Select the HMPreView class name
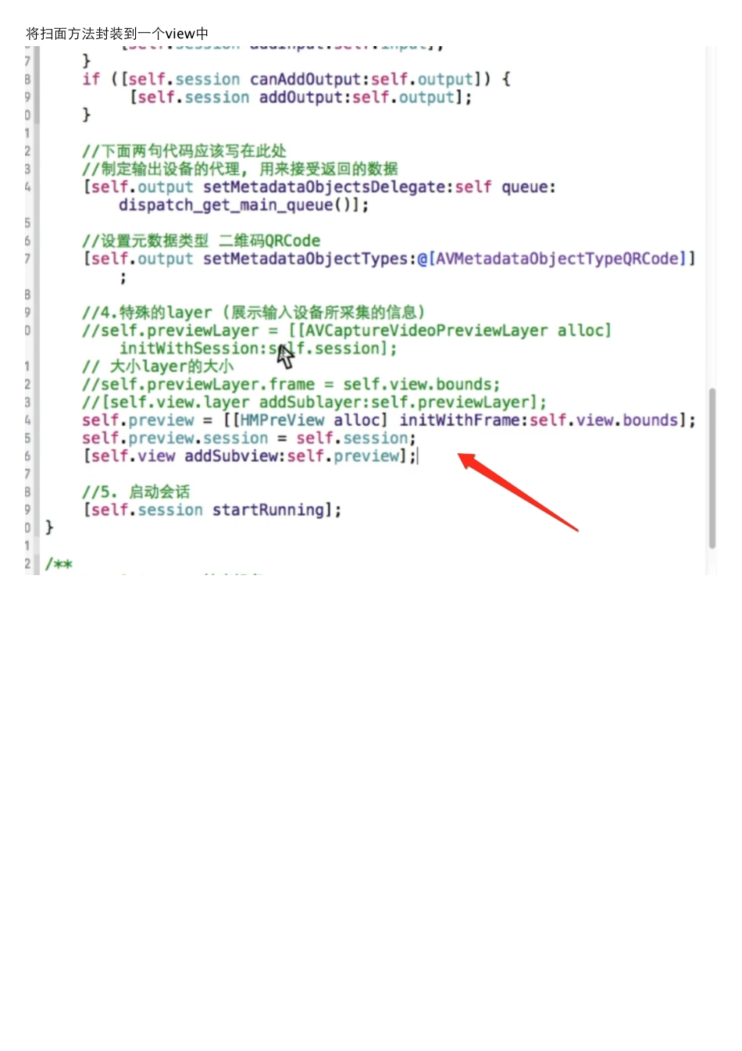Screen dimensions: 742x1051 pos(282,420)
